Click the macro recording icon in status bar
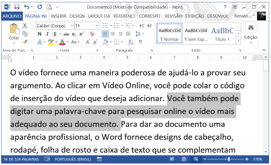This screenshot has width=271, height=165. tap(99, 159)
